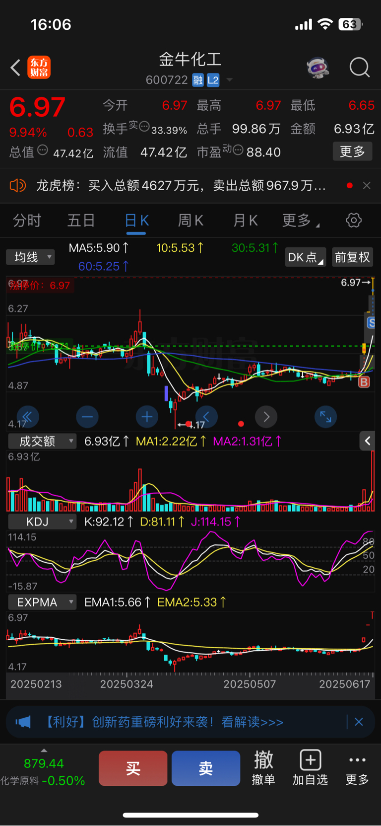Viewport: 381px width, 826px height.
Task: Tap date label 20250507 on axis
Action: coord(250,684)
